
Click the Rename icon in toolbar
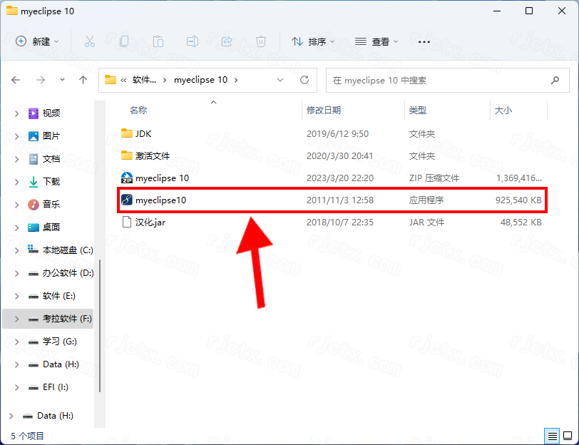[193, 41]
